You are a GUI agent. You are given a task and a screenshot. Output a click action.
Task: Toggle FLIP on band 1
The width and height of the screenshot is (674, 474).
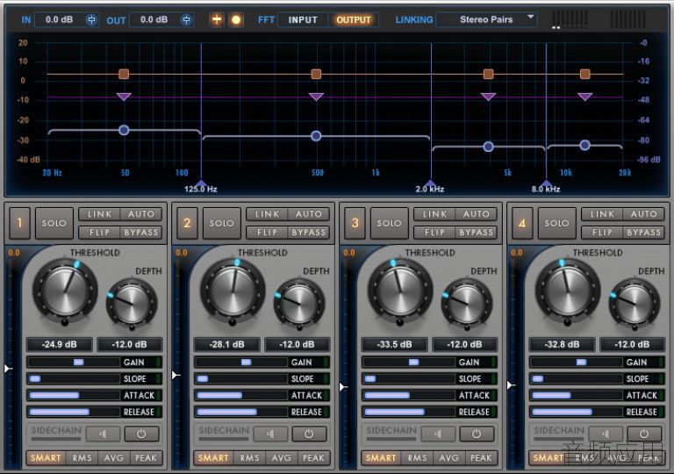click(100, 233)
